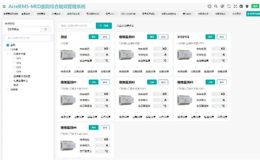Viewport: 260px width, 162px height.
Task: Focus the device name search input
Action: pyautogui.click(x=76, y=26)
